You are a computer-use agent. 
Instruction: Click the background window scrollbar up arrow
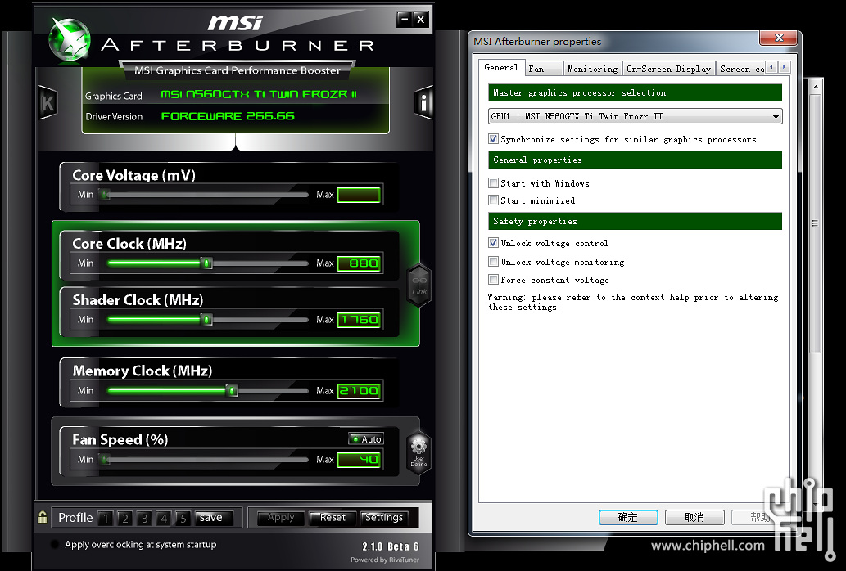click(x=816, y=86)
